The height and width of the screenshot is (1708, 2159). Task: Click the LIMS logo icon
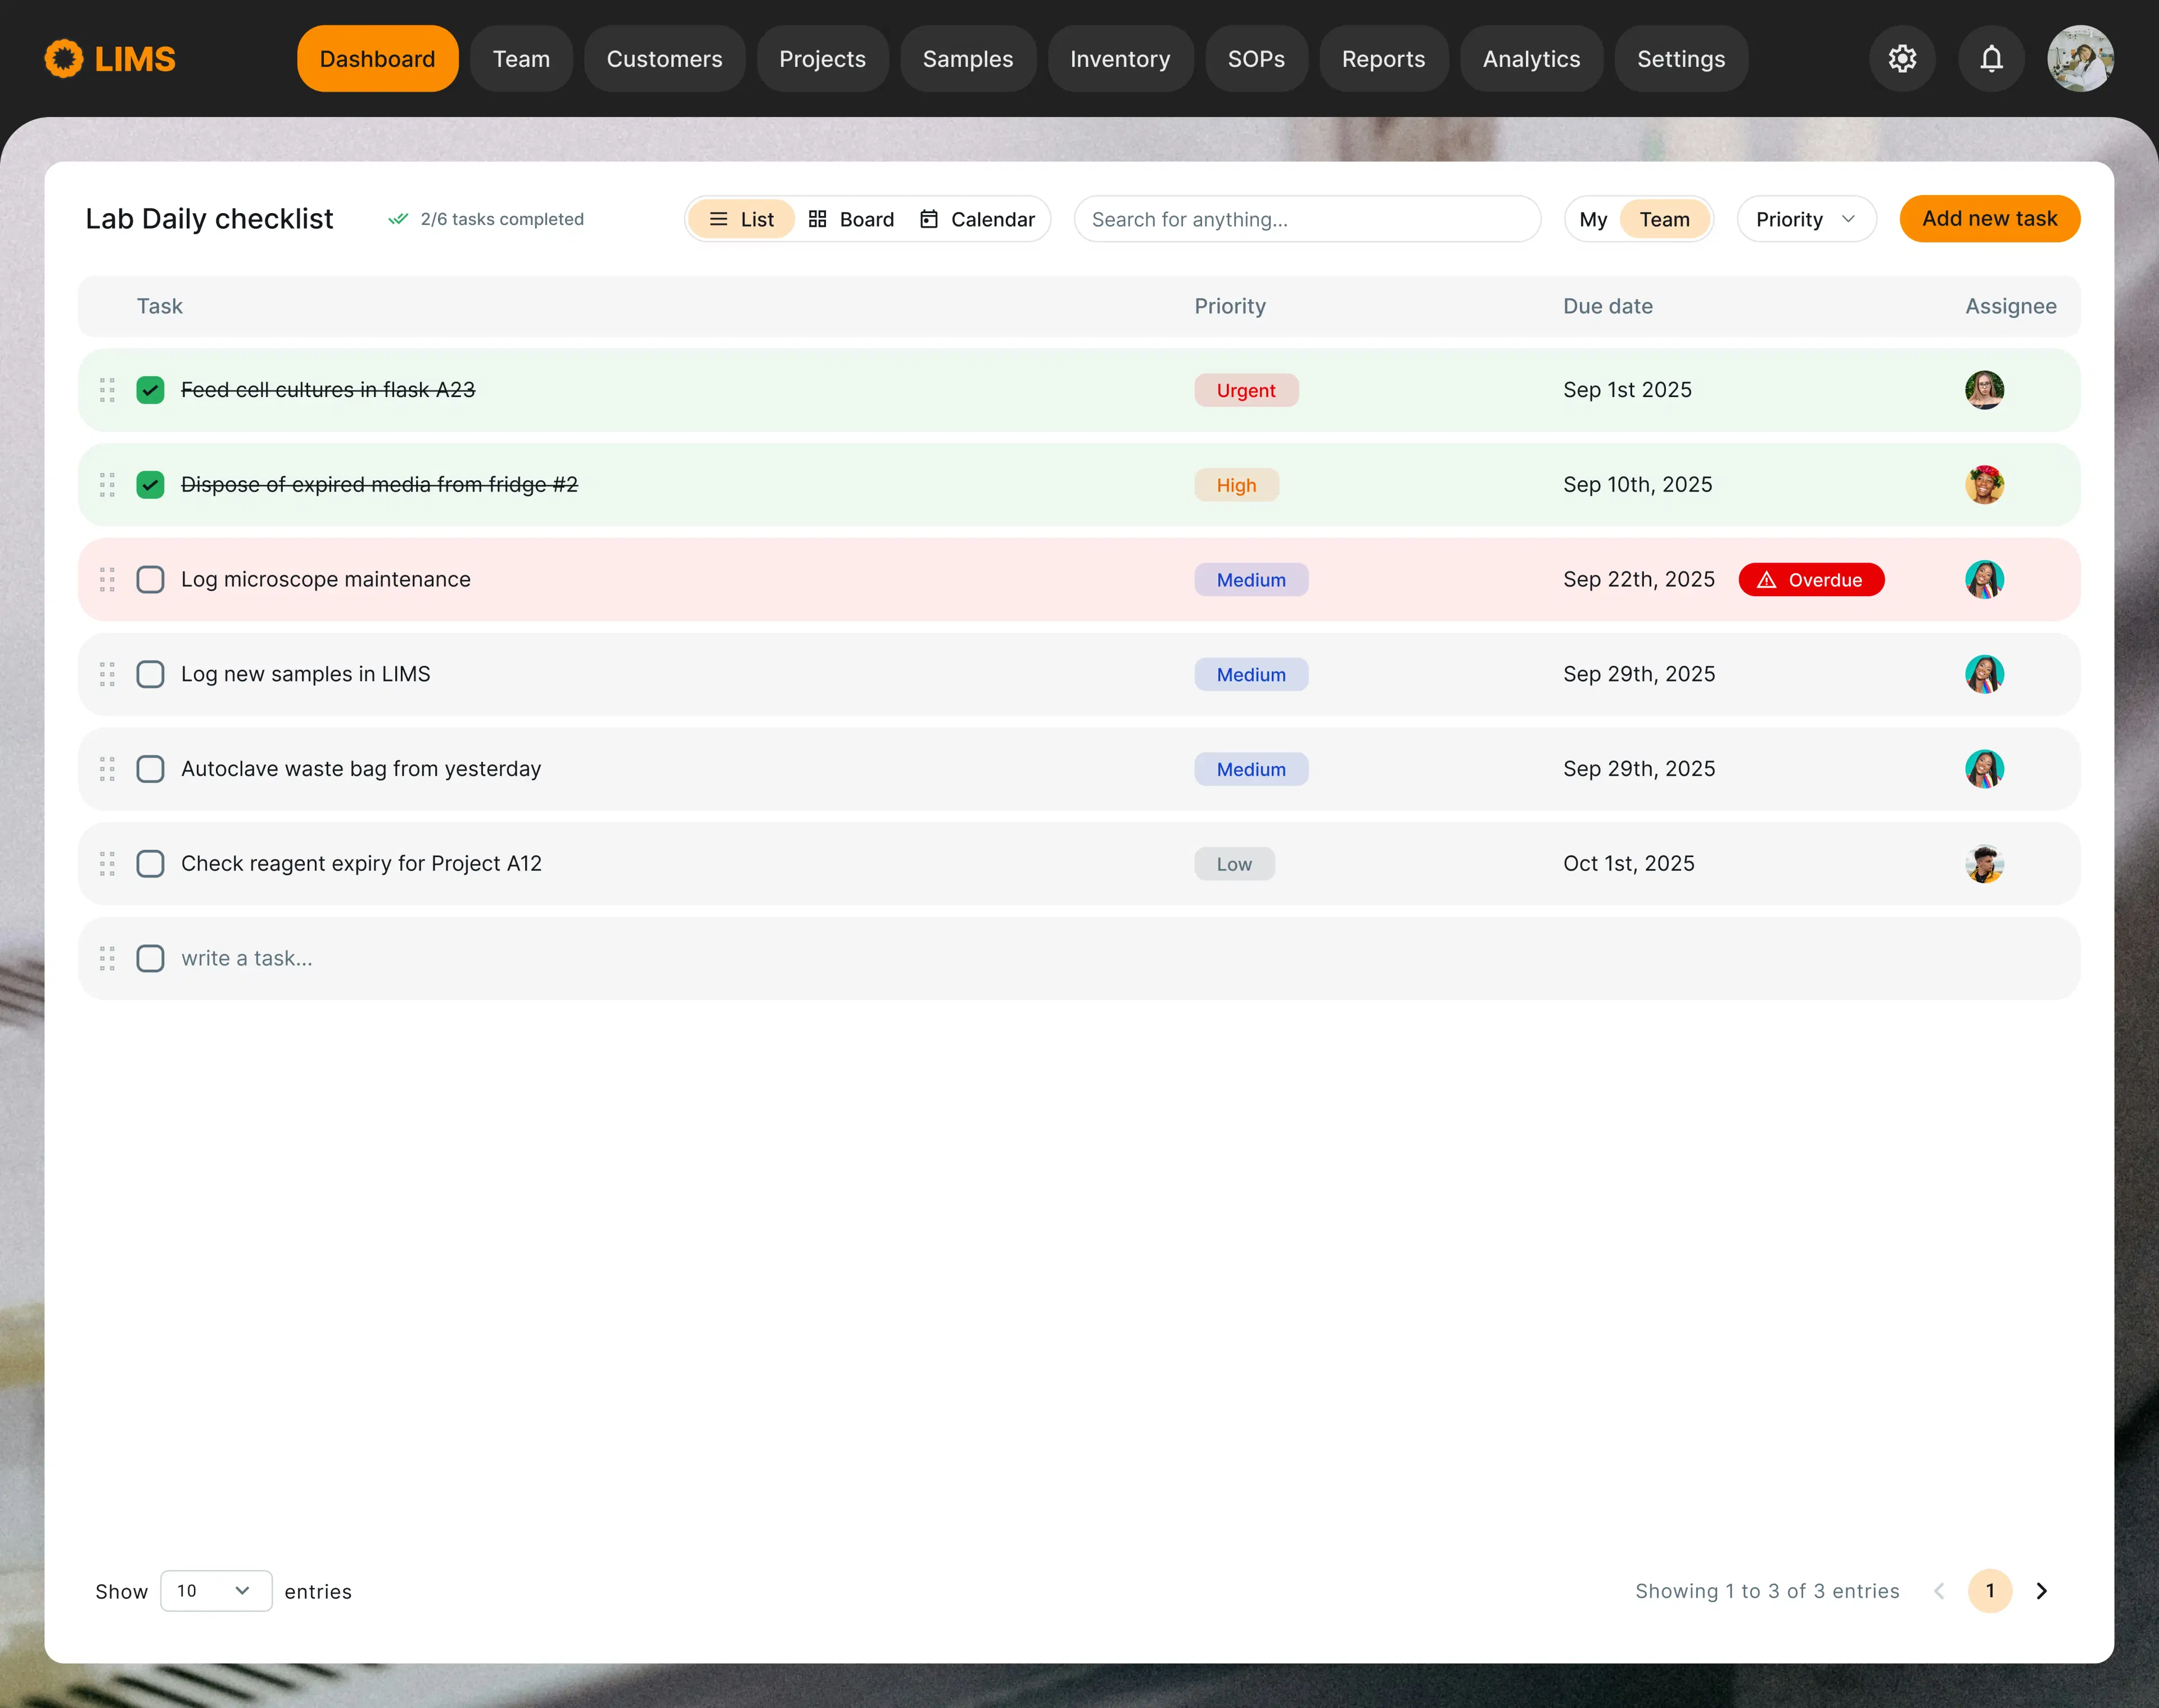coord(64,59)
